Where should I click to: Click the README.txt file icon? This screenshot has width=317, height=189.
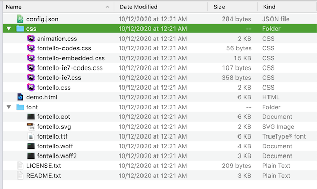pos(20,175)
